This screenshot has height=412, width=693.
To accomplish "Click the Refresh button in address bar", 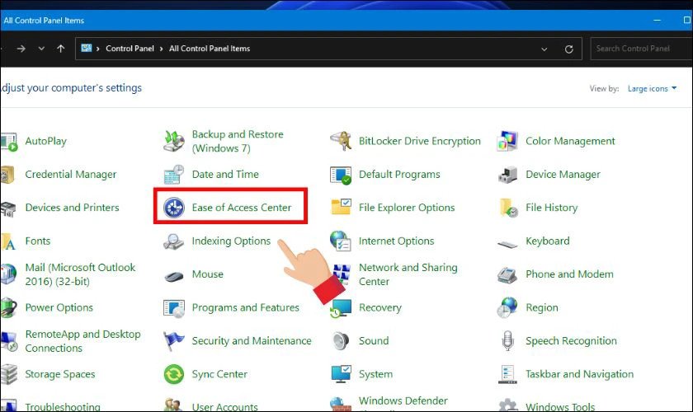I will pyautogui.click(x=568, y=49).
